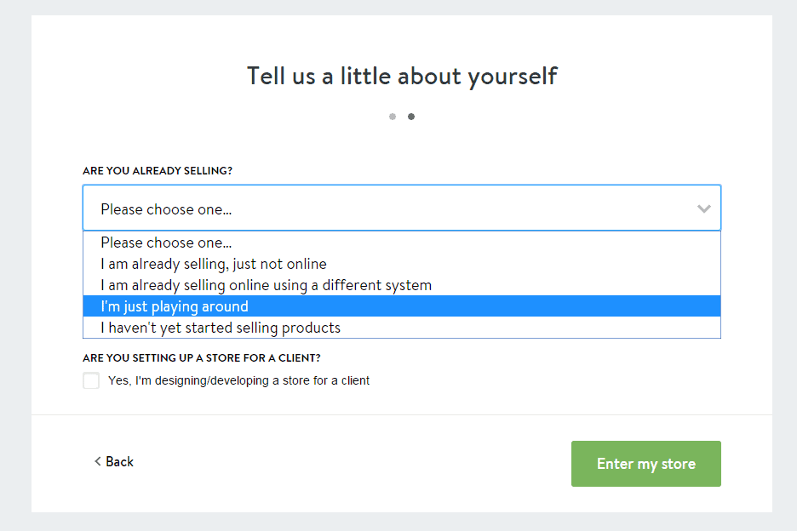The width and height of the screenshot is (797, 531).
Task: Go to the first step dot indicator
Action: [x=393, y=117]
